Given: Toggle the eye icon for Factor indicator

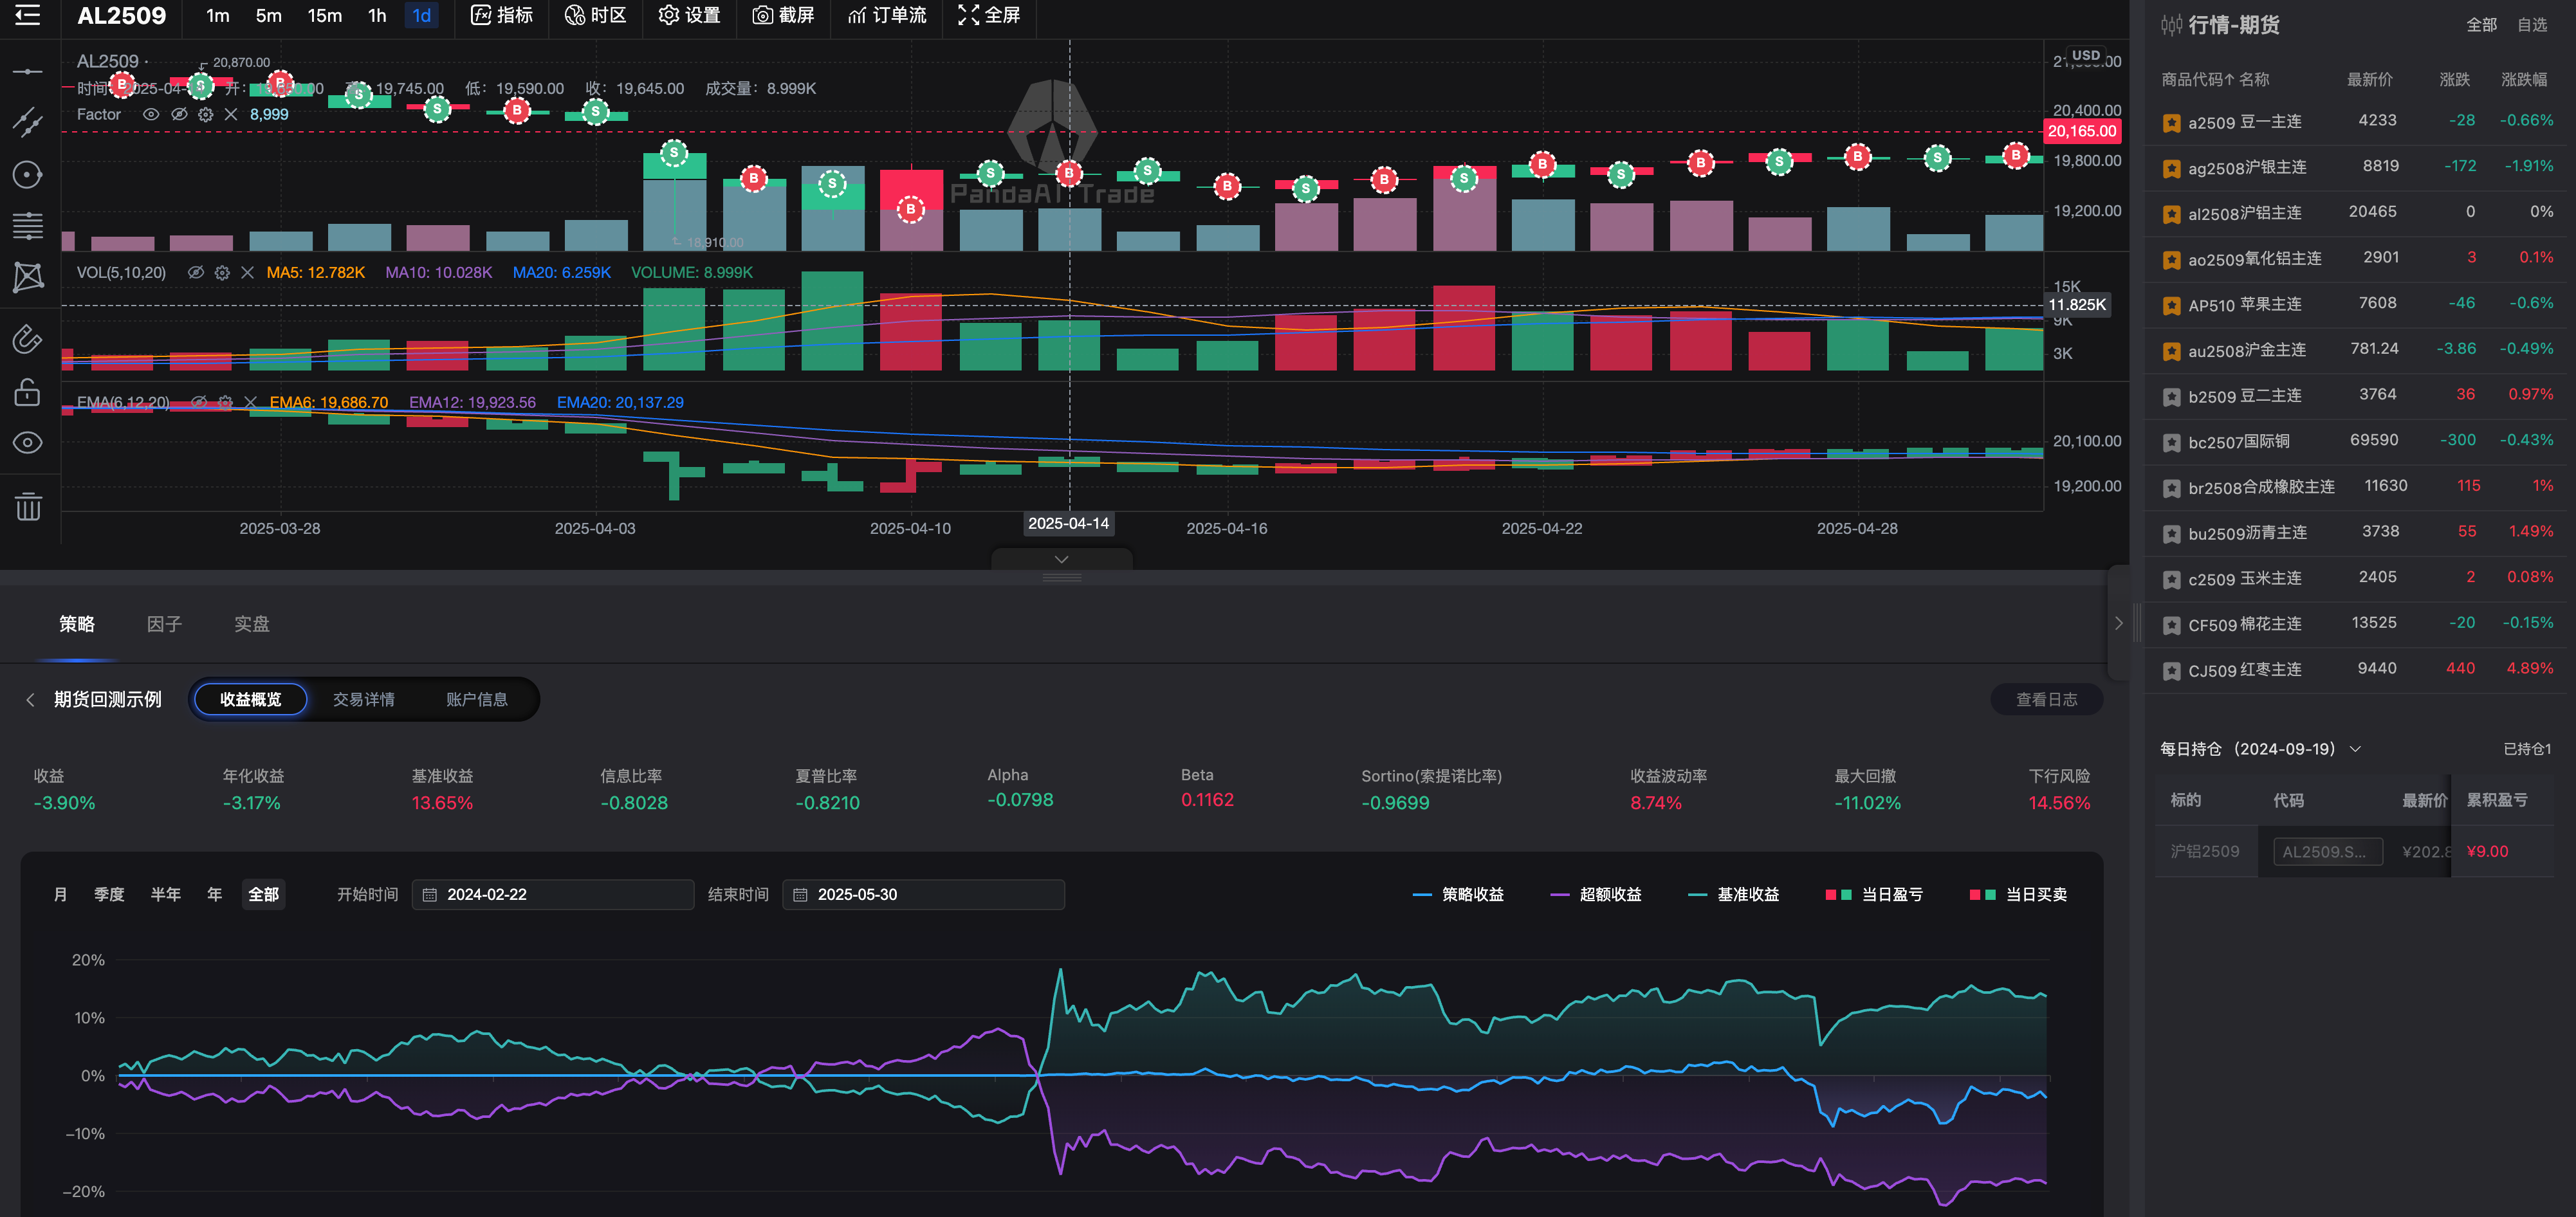Looking at the screenshot, I should (151, 115).
